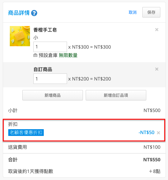Click the 無限數量 stock label
Screen dimensions: 168x180
click(x=68, y=55)
